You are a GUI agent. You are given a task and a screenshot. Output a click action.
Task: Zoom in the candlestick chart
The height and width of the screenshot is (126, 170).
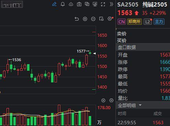[85, 19]
